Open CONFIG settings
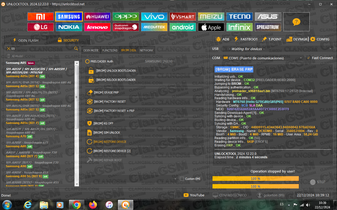This screenshot has height=210, width=337. point(320,39)
